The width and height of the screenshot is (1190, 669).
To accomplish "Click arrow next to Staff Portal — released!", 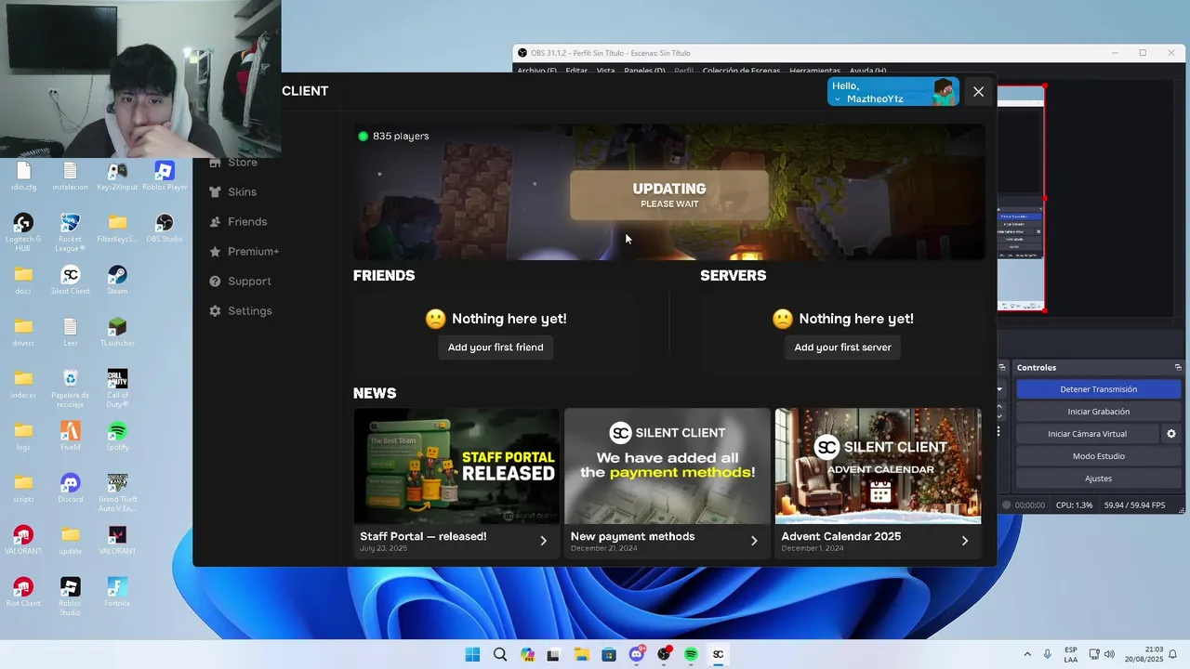I will tap(543, 541).
